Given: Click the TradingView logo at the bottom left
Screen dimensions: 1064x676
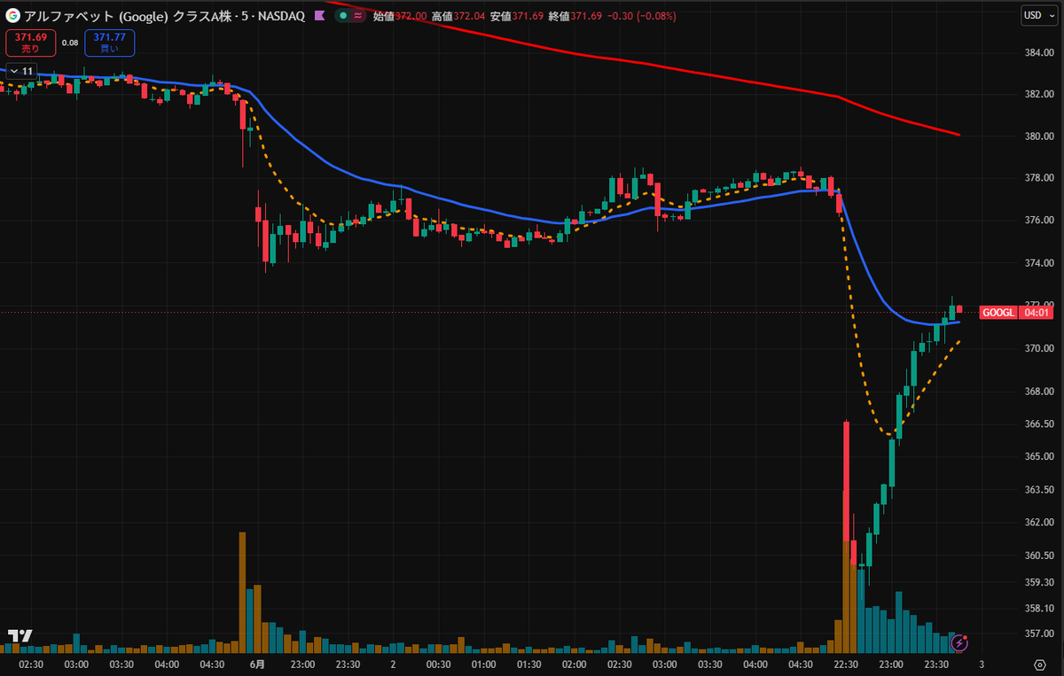Looking at the screenshot, I should (21, 635).
